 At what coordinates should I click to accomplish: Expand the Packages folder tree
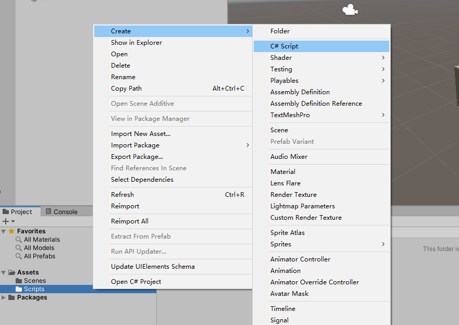coord(4,297)
